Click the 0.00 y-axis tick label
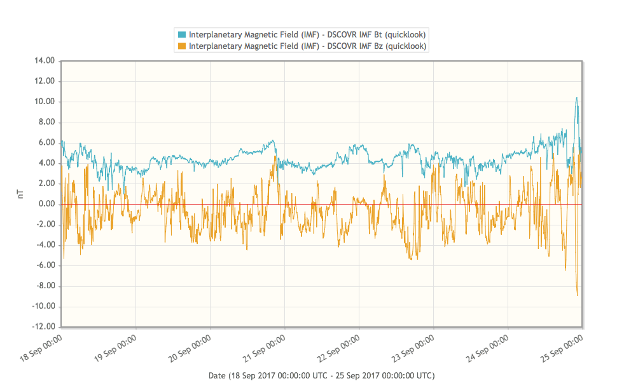617x381 pixels. click(45, 204)
